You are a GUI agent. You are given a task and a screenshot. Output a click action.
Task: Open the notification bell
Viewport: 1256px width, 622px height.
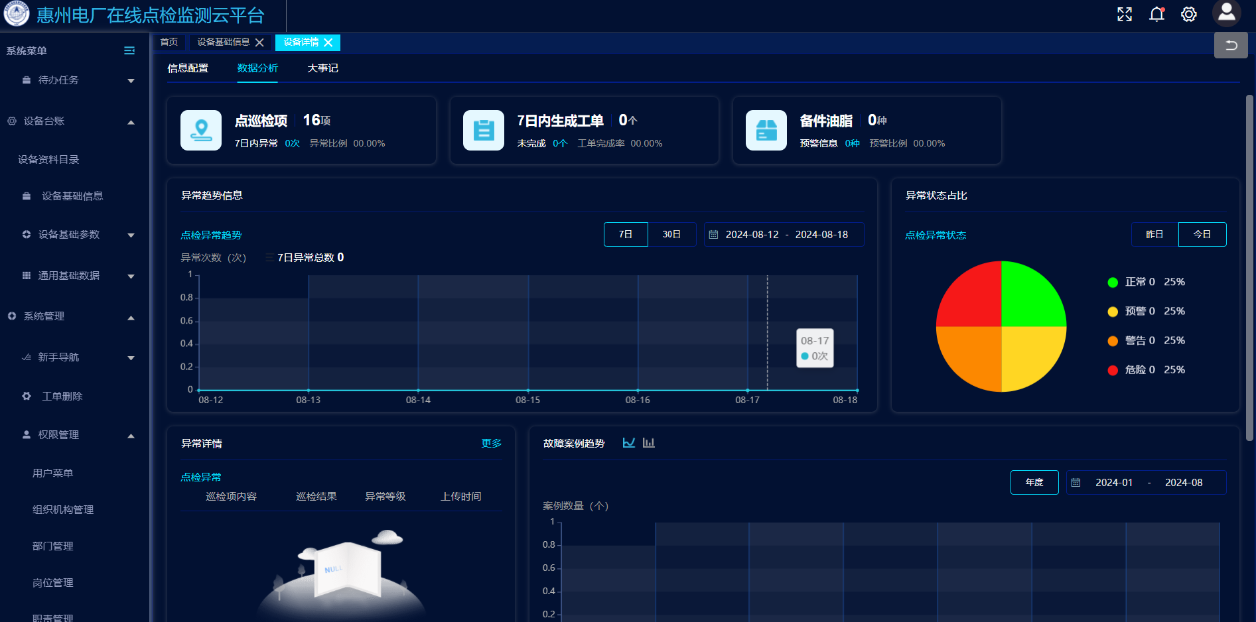(1156, 14)
